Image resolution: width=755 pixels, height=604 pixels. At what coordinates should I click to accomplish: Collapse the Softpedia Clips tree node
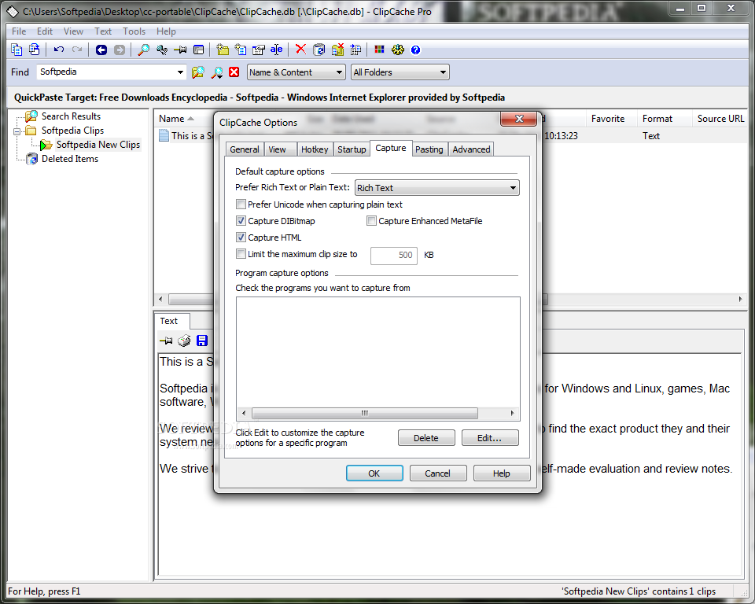(x=17, y=131)
